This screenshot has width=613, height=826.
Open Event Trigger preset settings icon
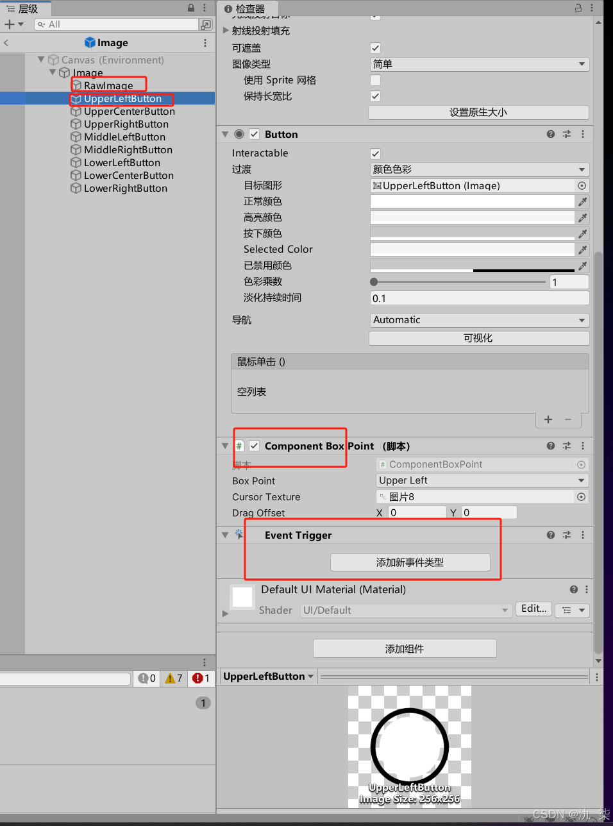(x=567, y=535)
